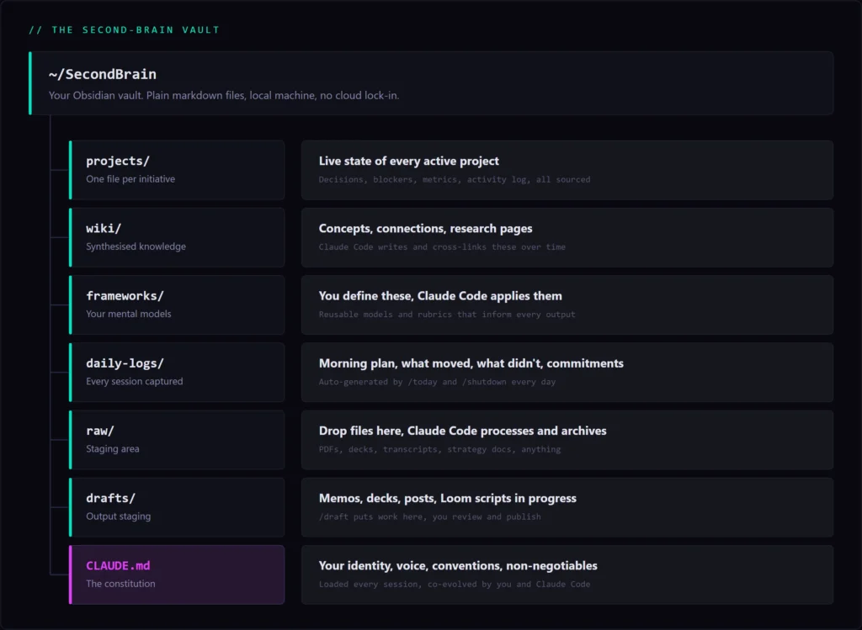The height and width of the screenshot is (630, 862).
Task: Click the 'Live state of every active project' panel
Action: tap(567, 170)
